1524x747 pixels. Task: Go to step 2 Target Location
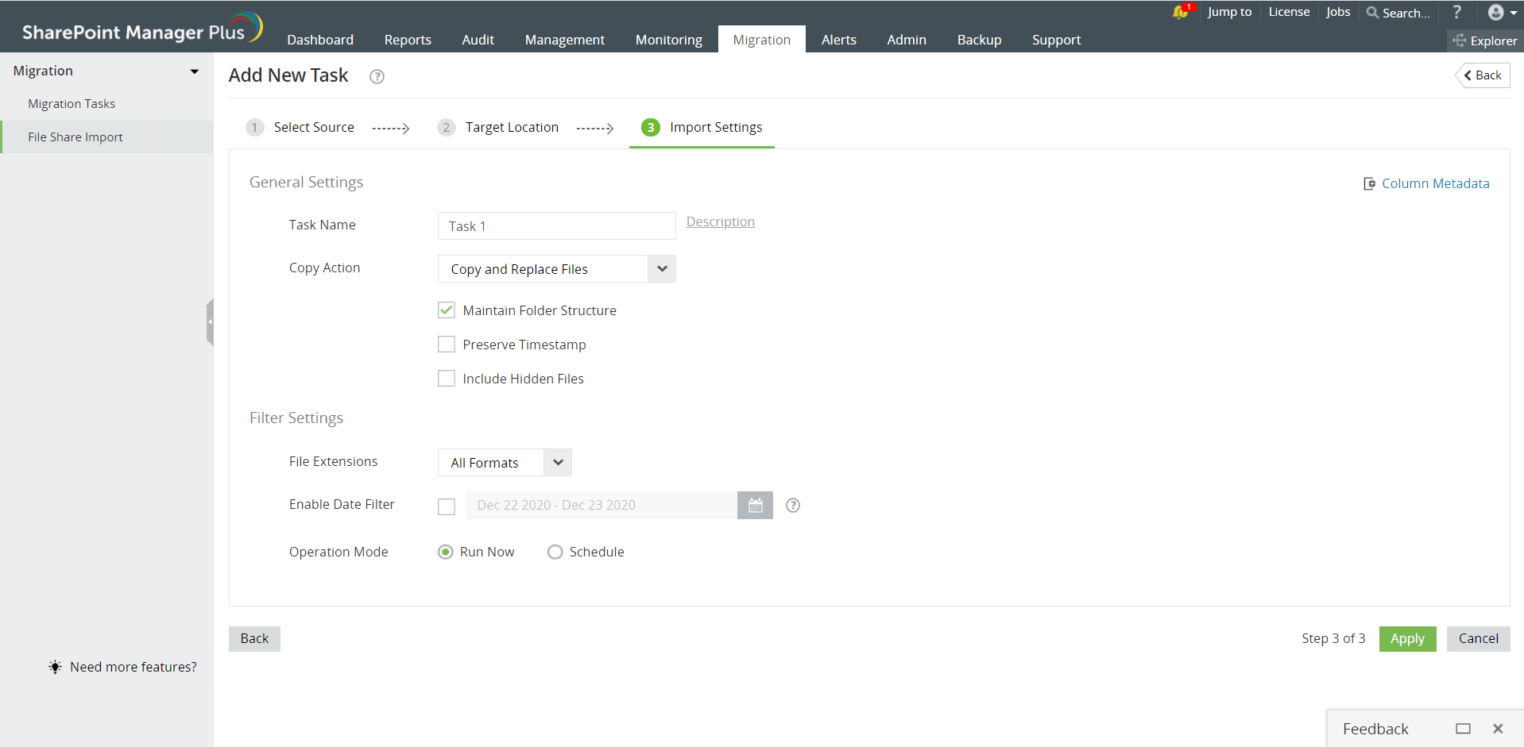(498, 127)
